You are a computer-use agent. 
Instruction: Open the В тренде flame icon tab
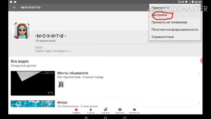pyautogui.click(x=91, y=109)
